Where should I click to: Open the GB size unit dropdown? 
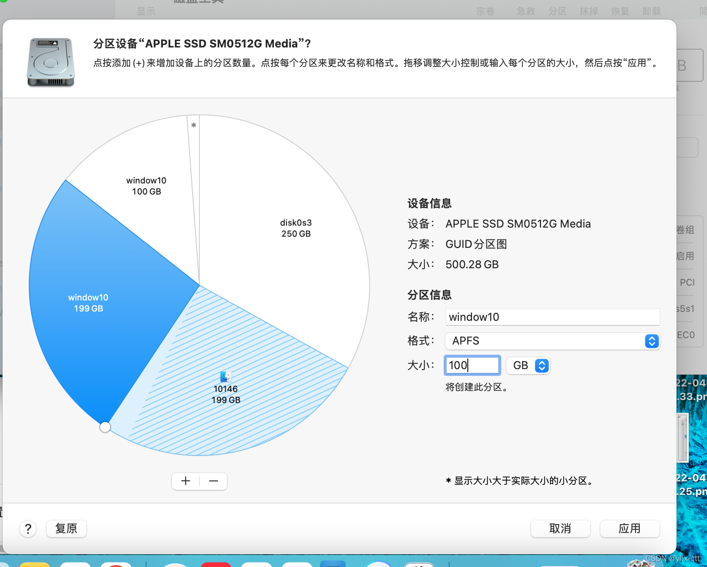[528, 365]
